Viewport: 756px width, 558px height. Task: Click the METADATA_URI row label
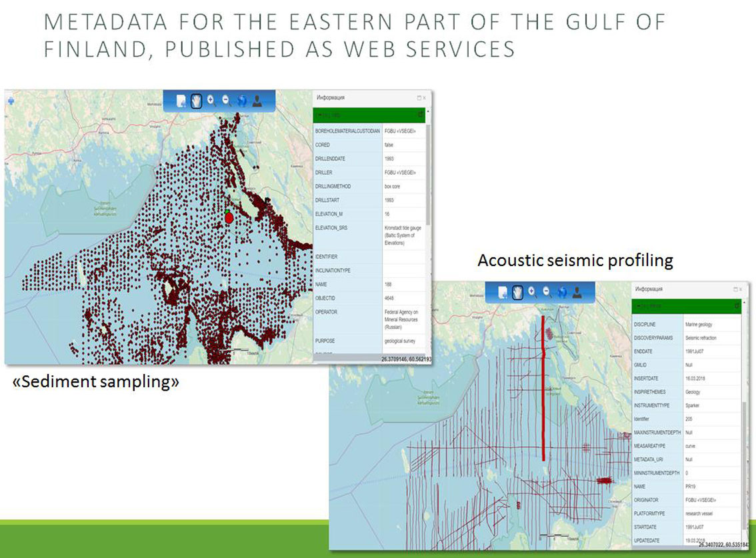pyautogui.click(x=649, y=459)
